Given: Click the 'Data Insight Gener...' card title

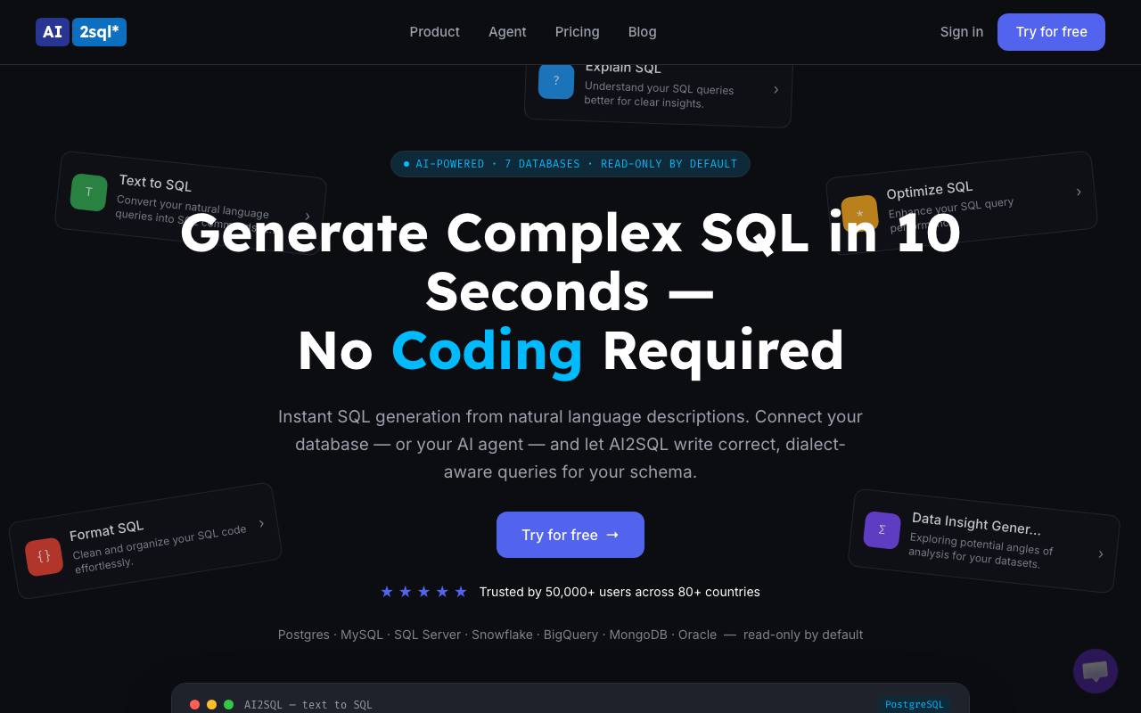Looking at the screenshot, I should click(976, 523).
